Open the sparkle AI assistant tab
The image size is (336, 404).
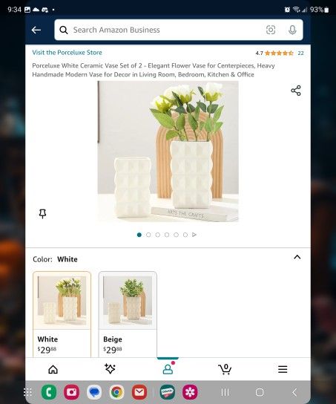click(x=110, y=368)
